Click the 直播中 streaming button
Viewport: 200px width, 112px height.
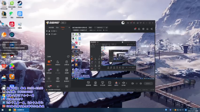pos(148,83)
